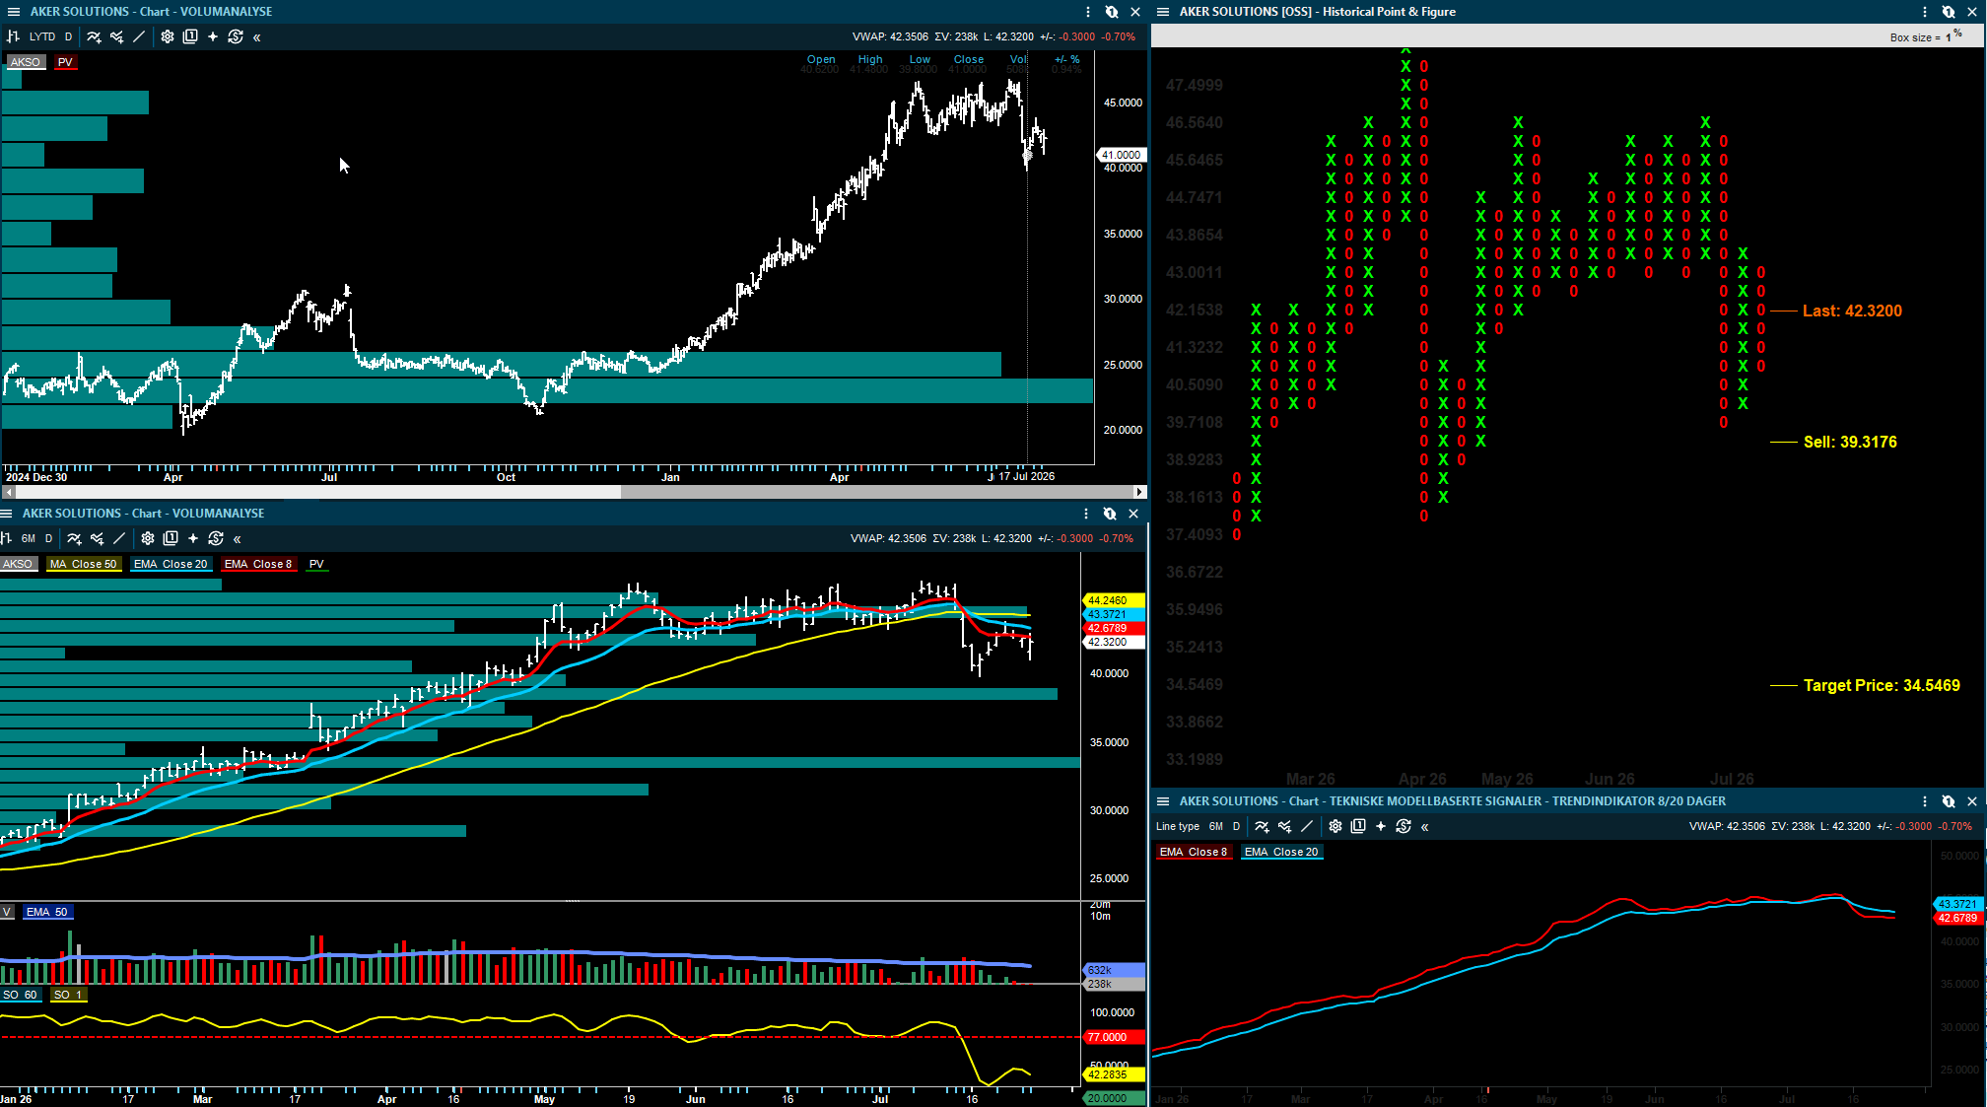Toggle EMA Close 20 label in lower-left chart
1987x1107 pixels.
171,564
